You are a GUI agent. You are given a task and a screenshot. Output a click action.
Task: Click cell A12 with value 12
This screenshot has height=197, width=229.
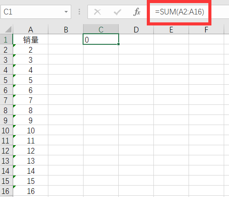[x=30, y=150]
